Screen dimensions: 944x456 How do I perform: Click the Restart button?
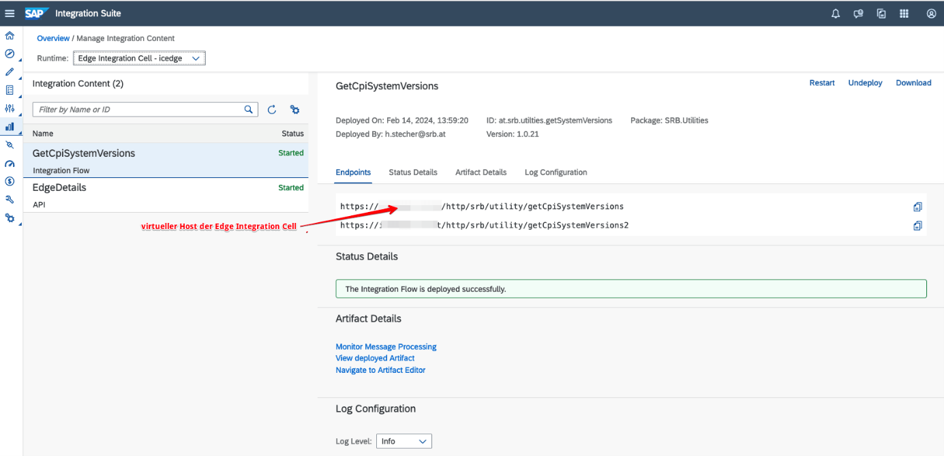(822, 83)
